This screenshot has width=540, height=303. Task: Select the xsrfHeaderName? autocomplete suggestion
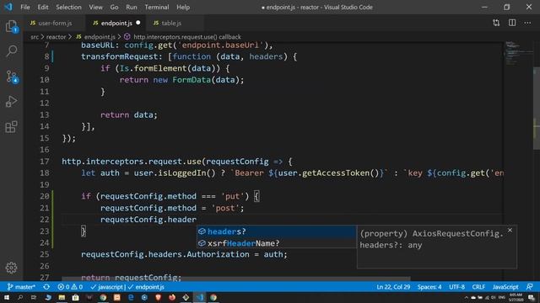pyautogui.click(x=277, y=243)
